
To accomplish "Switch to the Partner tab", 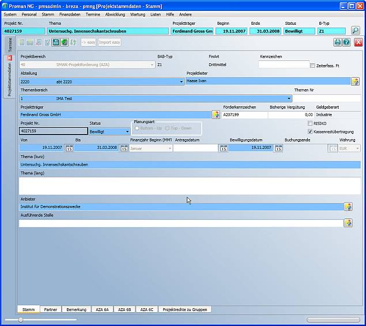I will (50, 309).
